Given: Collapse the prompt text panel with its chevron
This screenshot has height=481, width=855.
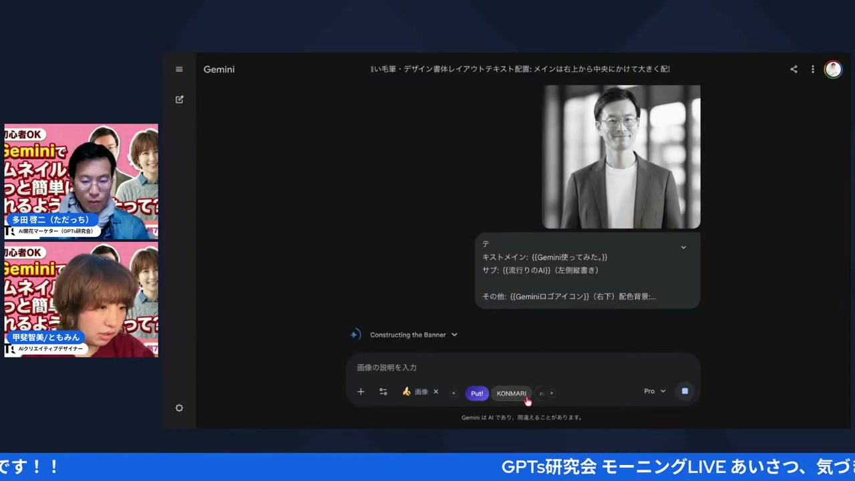Looking at the screenshot, I should [x=683, y=247].
